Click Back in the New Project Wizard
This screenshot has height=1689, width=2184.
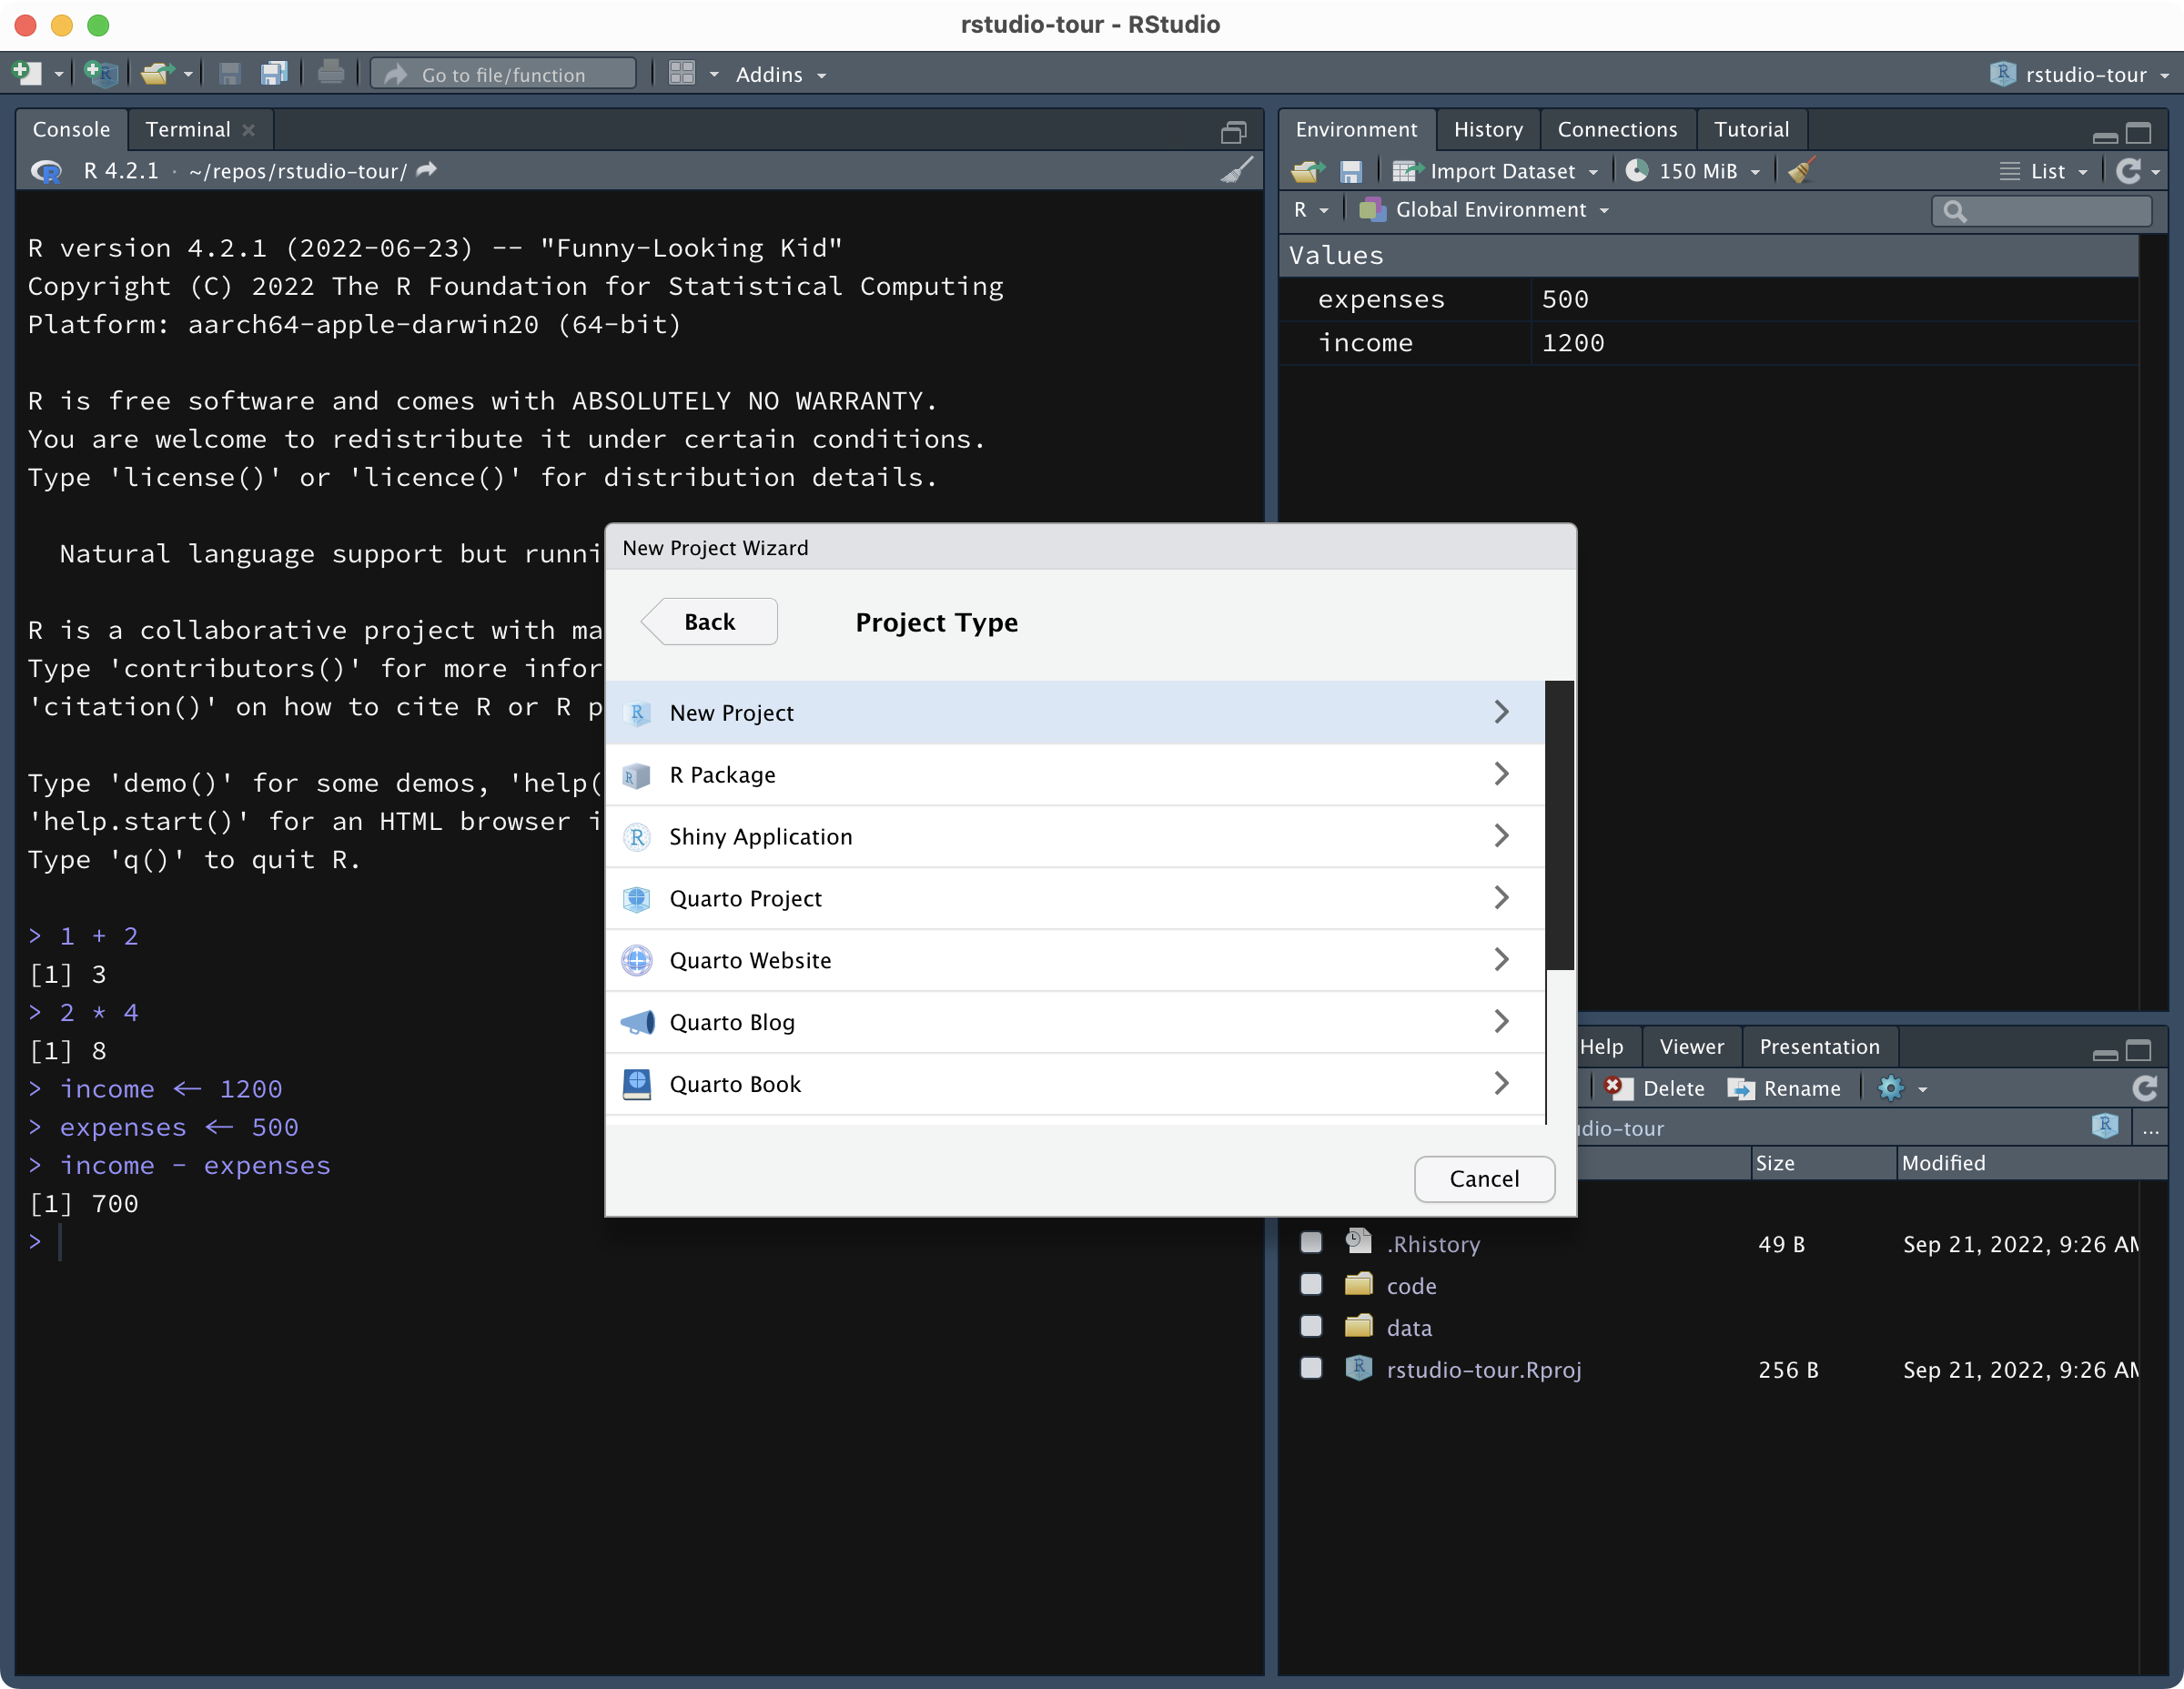709,621
